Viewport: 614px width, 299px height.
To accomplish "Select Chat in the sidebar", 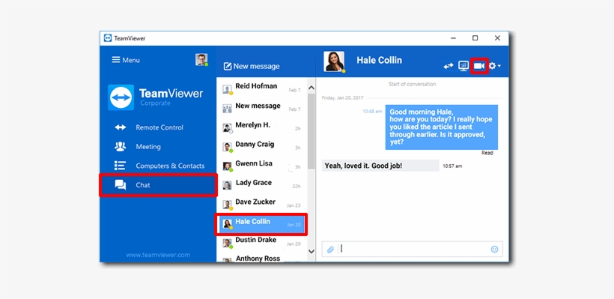I will (x=158, y=185).
